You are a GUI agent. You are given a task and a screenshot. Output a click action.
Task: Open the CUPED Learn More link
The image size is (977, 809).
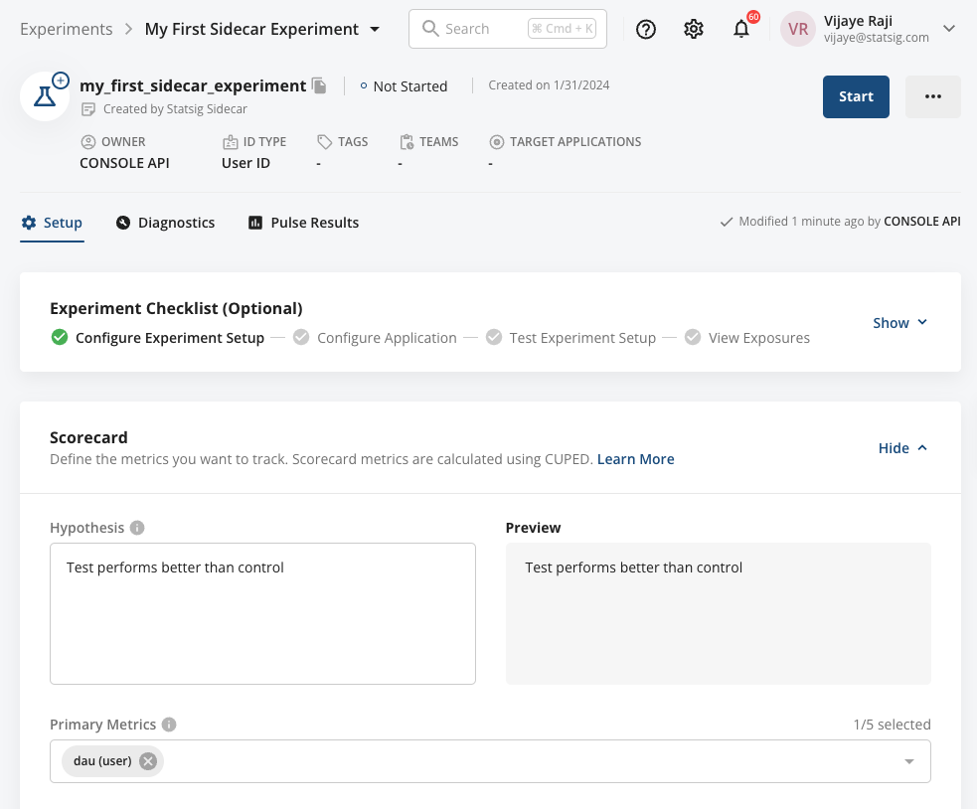635,459
